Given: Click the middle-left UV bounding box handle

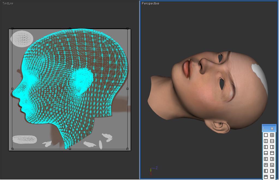Looking at the screenshot, I should (12, 89).
